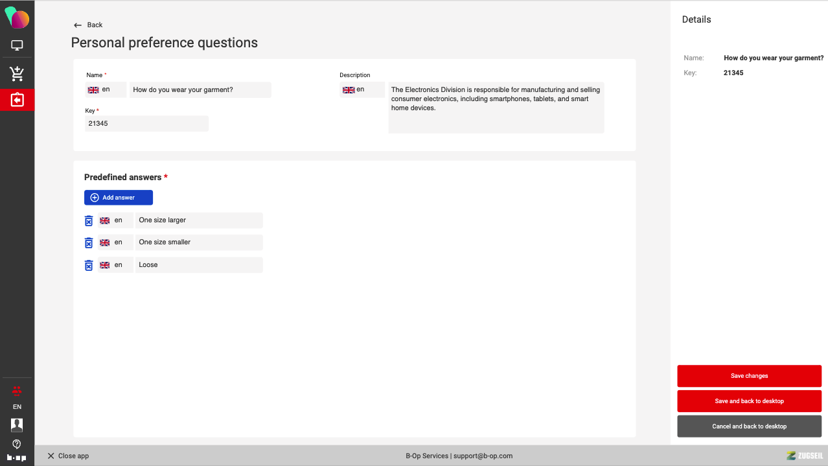
Task: Click Cancel and back to desktop
Action: pos(749,426)
